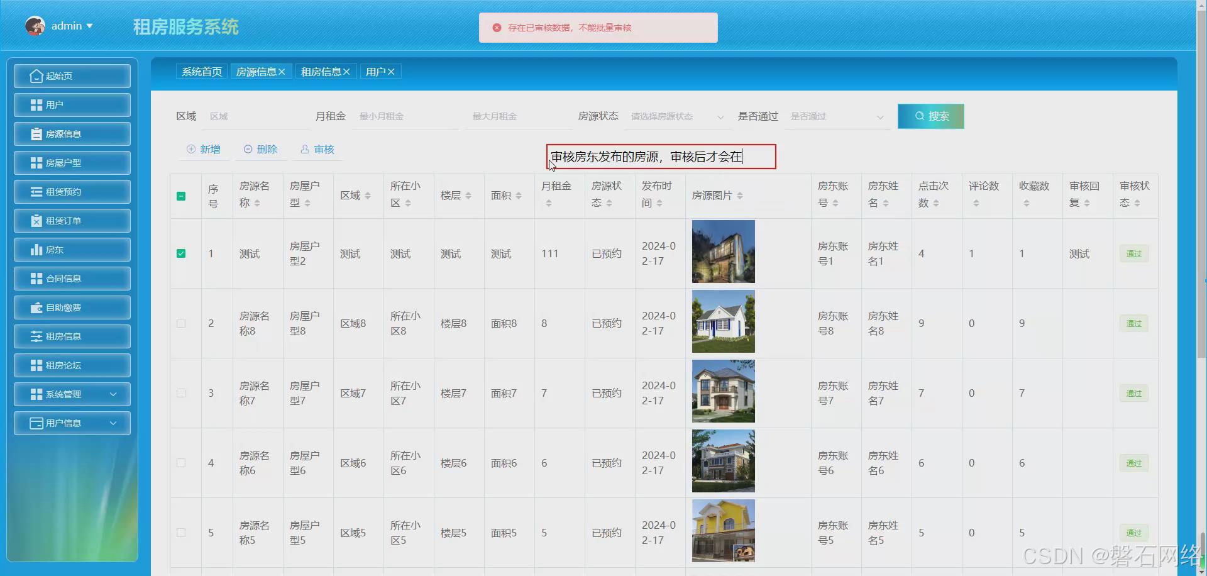Open 用户 in the sidebar
The width and height of the screenshot is (1207, 576).
tap(72, 105)
